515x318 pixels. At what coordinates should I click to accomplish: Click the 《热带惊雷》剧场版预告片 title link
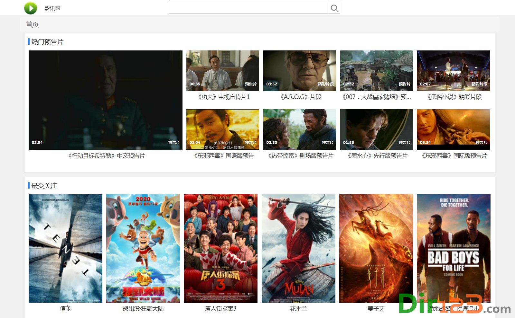coord(300,156)
